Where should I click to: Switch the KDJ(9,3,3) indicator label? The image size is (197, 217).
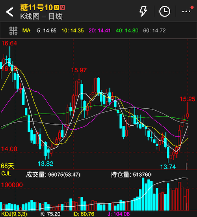click(14, 214)
